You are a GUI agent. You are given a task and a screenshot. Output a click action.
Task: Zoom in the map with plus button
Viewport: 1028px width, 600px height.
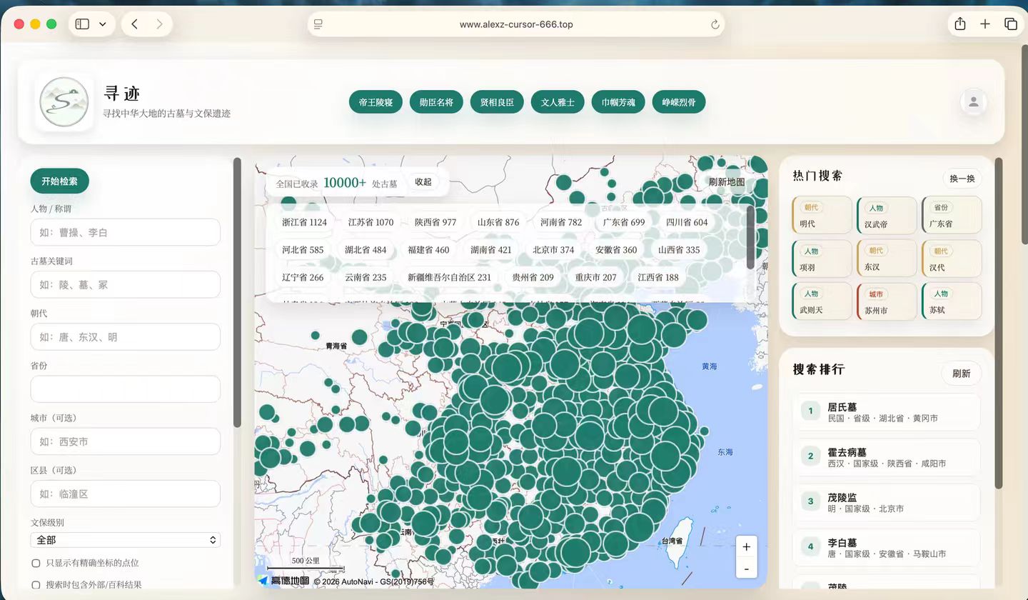point(746,547)
